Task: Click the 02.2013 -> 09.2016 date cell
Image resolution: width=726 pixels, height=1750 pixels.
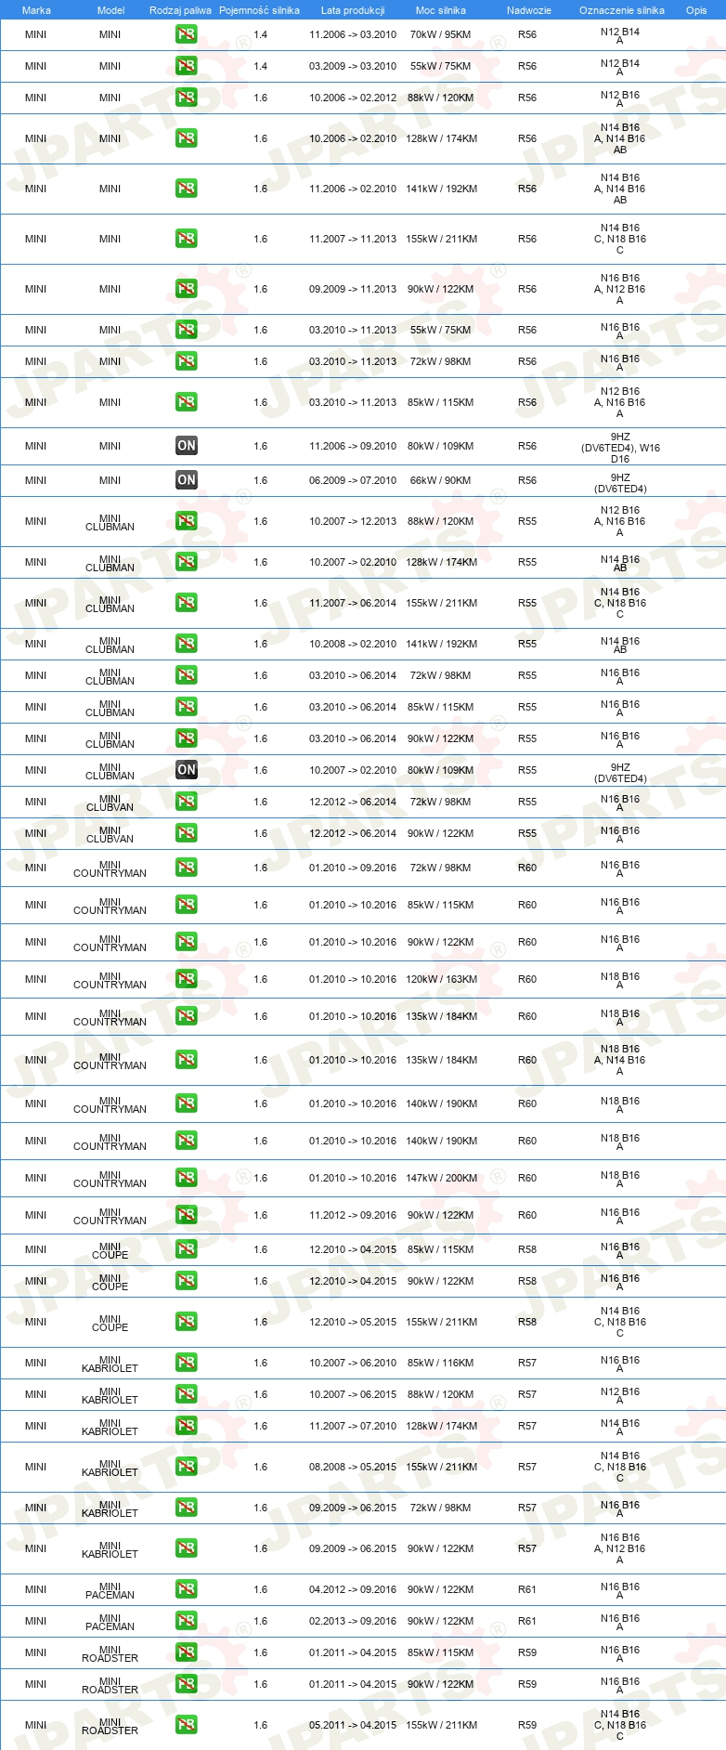Action: click(x=353, y=1621)
